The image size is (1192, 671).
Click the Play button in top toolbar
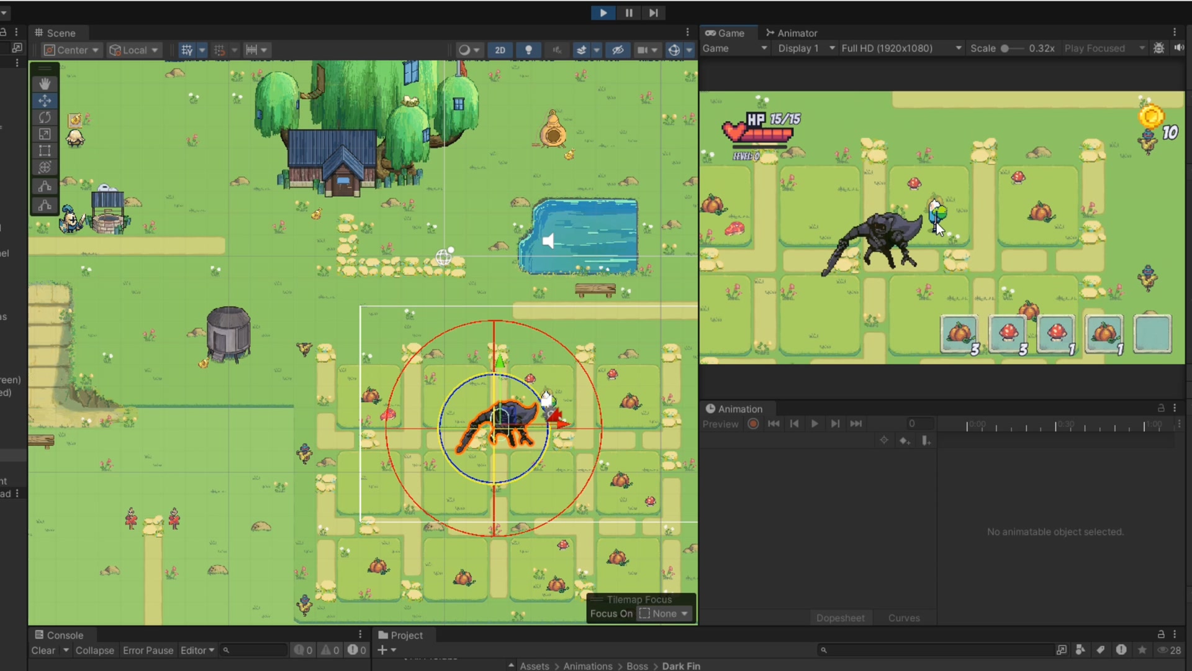[x=603, y=12]
